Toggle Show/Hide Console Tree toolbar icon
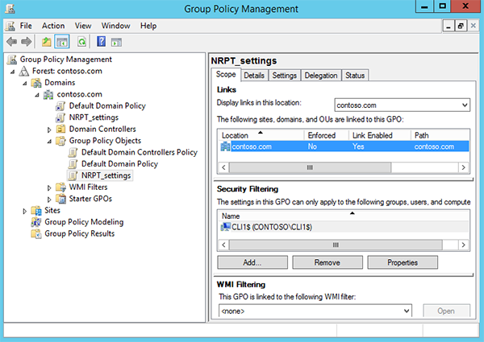The image size is (484, 342). click(62, 42)
